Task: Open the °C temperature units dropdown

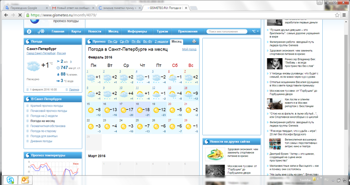Action: 256,31
